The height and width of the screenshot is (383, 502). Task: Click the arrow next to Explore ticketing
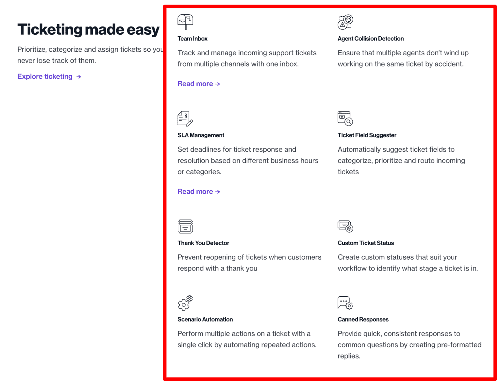coord(78,77)
